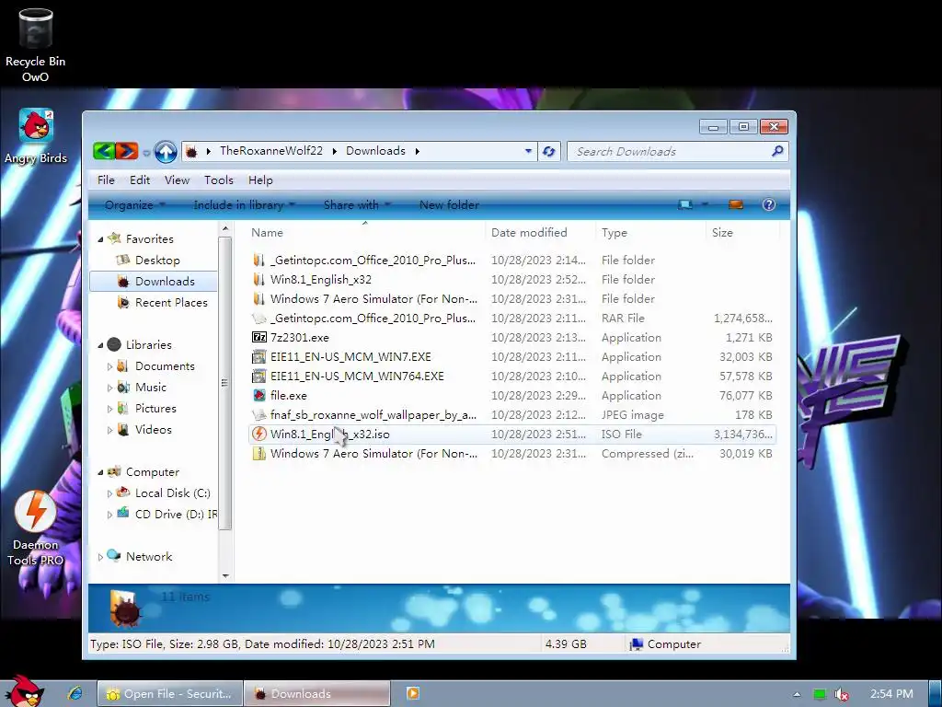Select Recent Places in navigation pane
The width and height of the screenshot is (942, 707).
170,302
